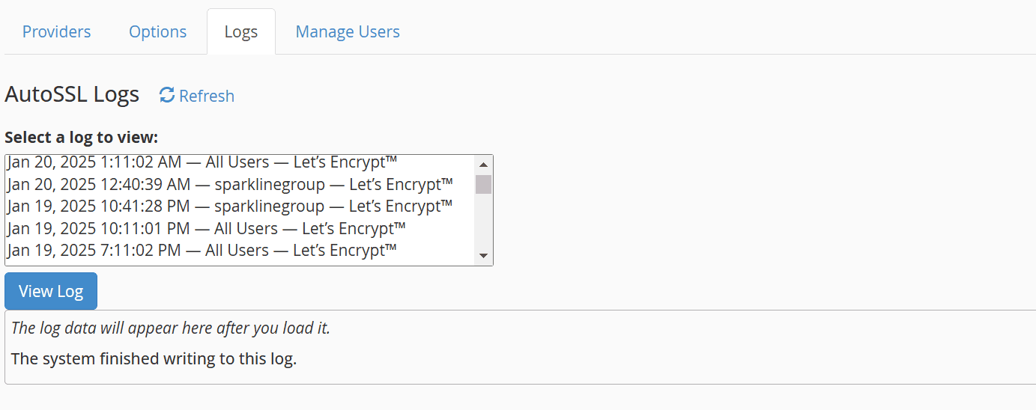Click the log list scrollbar thumb
Screen dimensions: 1036x410
pyautogui.click(x=484, y=184)
